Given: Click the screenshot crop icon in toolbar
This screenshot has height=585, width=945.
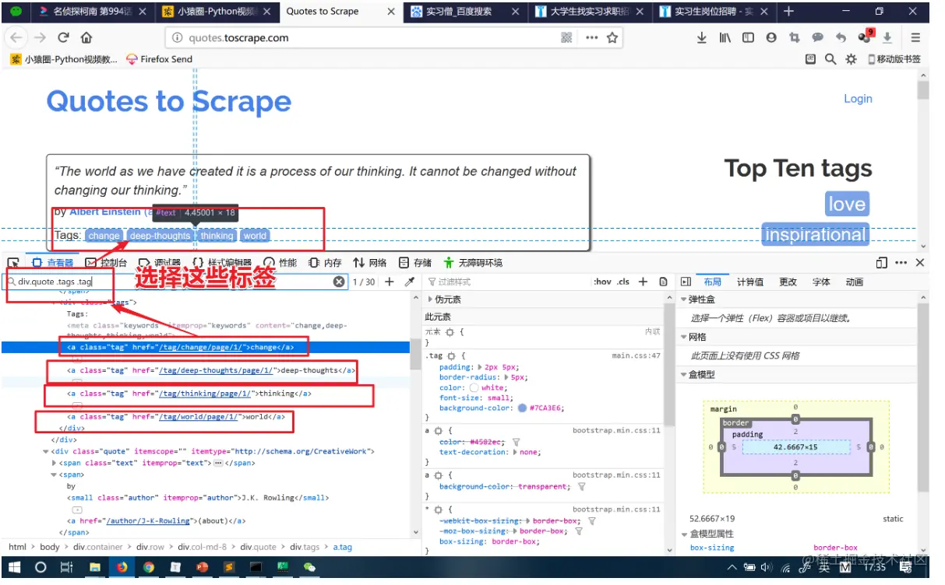Looking at the screenshot, I should (795, 37).
